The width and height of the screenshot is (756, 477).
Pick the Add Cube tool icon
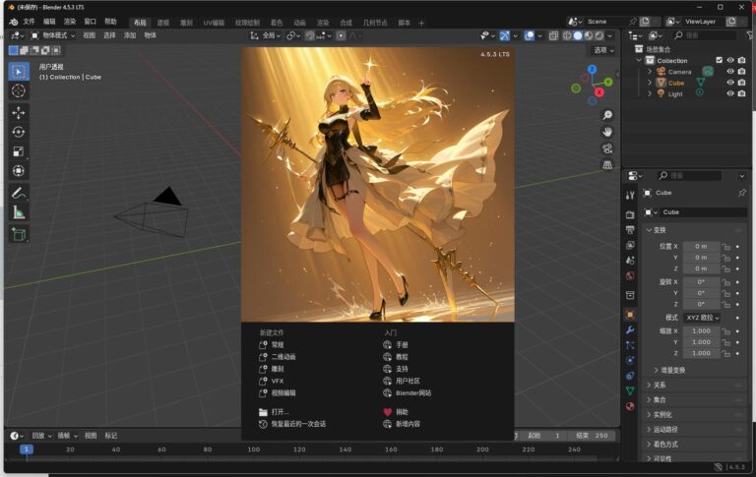click(19, 234)
